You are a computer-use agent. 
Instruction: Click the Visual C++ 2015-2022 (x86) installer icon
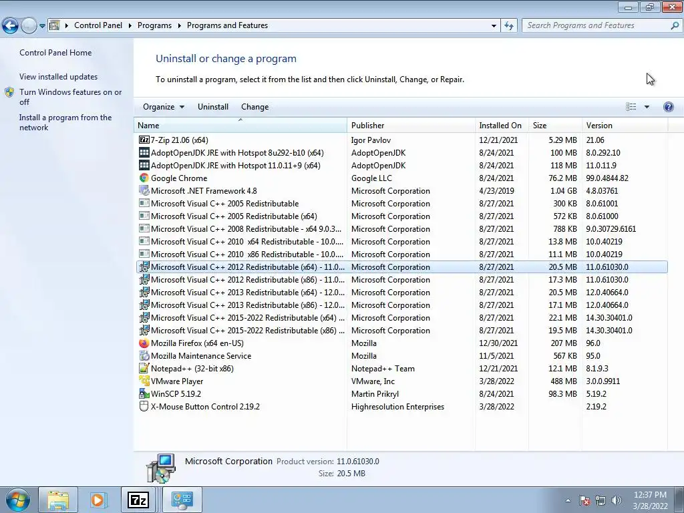[x=144, y=330]
